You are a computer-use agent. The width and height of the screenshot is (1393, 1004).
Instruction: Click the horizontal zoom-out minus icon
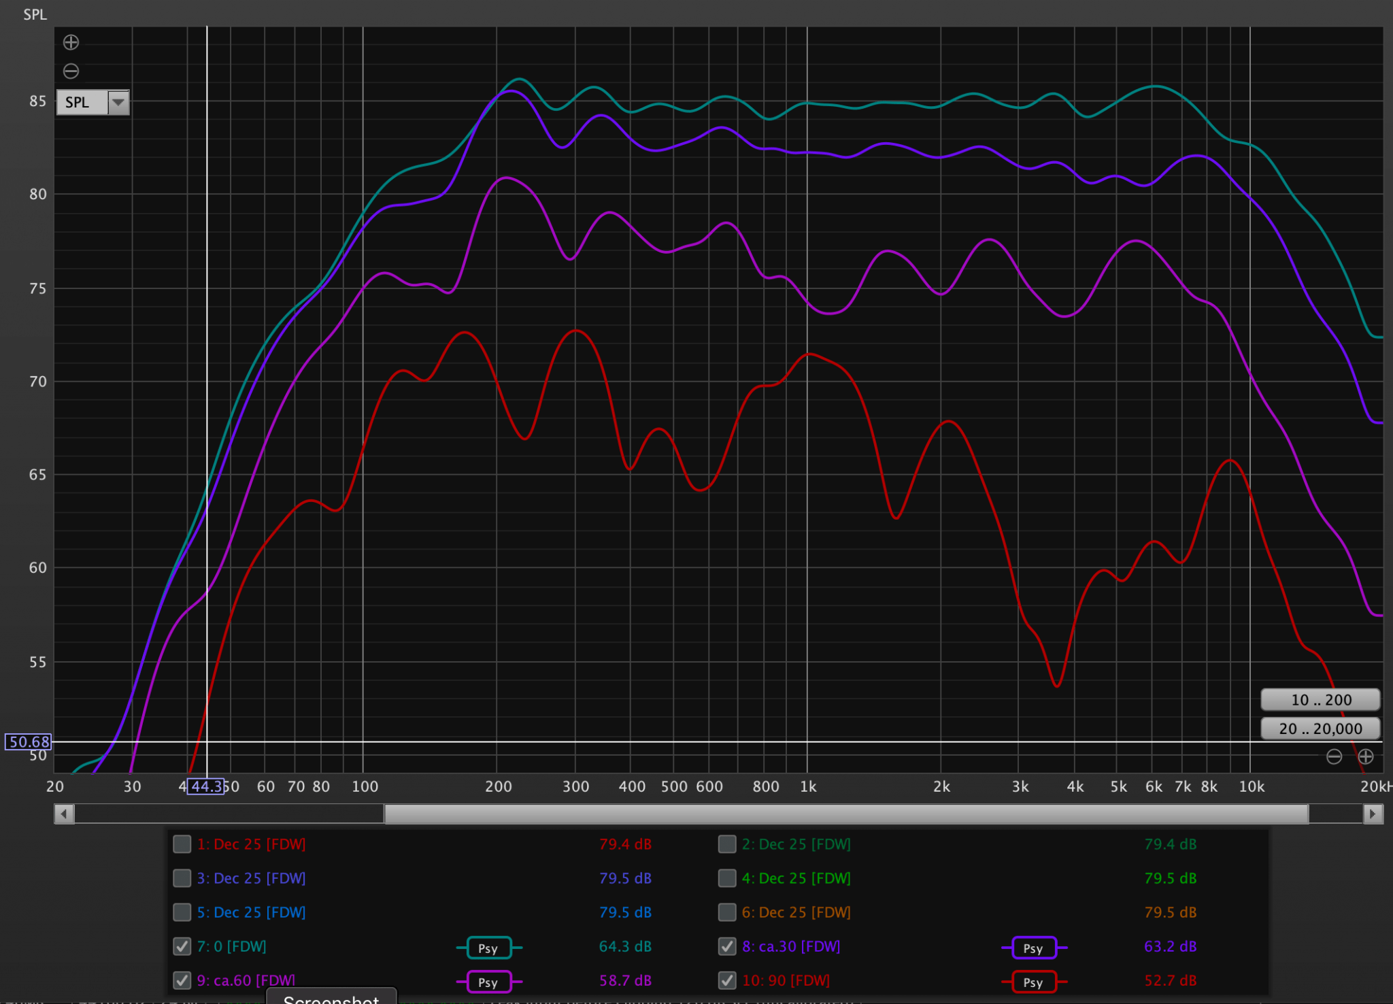(1335, 756)
